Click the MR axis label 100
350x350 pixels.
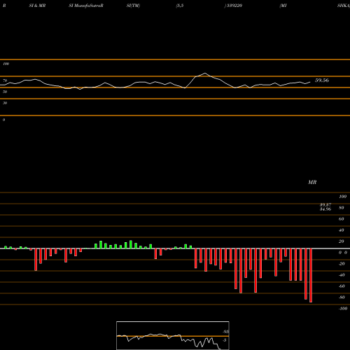(x=343, y=197)
